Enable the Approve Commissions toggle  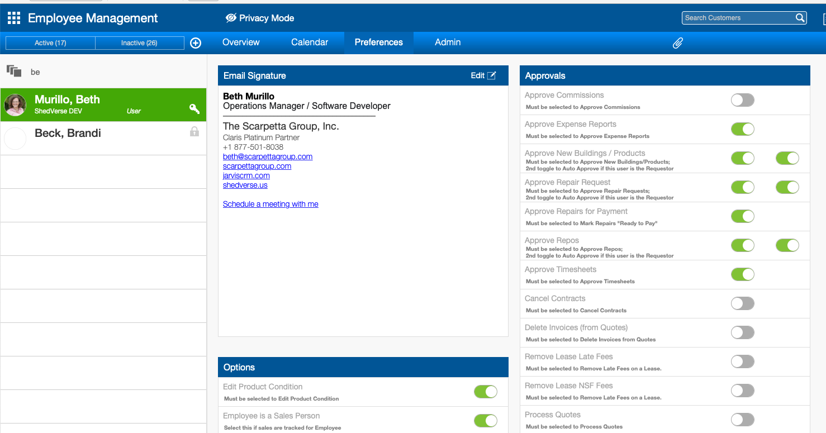point(743,100)
